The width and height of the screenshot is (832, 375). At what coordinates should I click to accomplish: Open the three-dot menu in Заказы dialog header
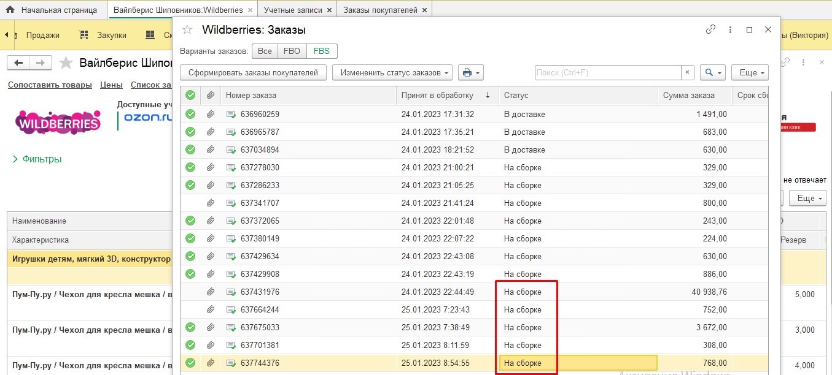coord(730,29)
